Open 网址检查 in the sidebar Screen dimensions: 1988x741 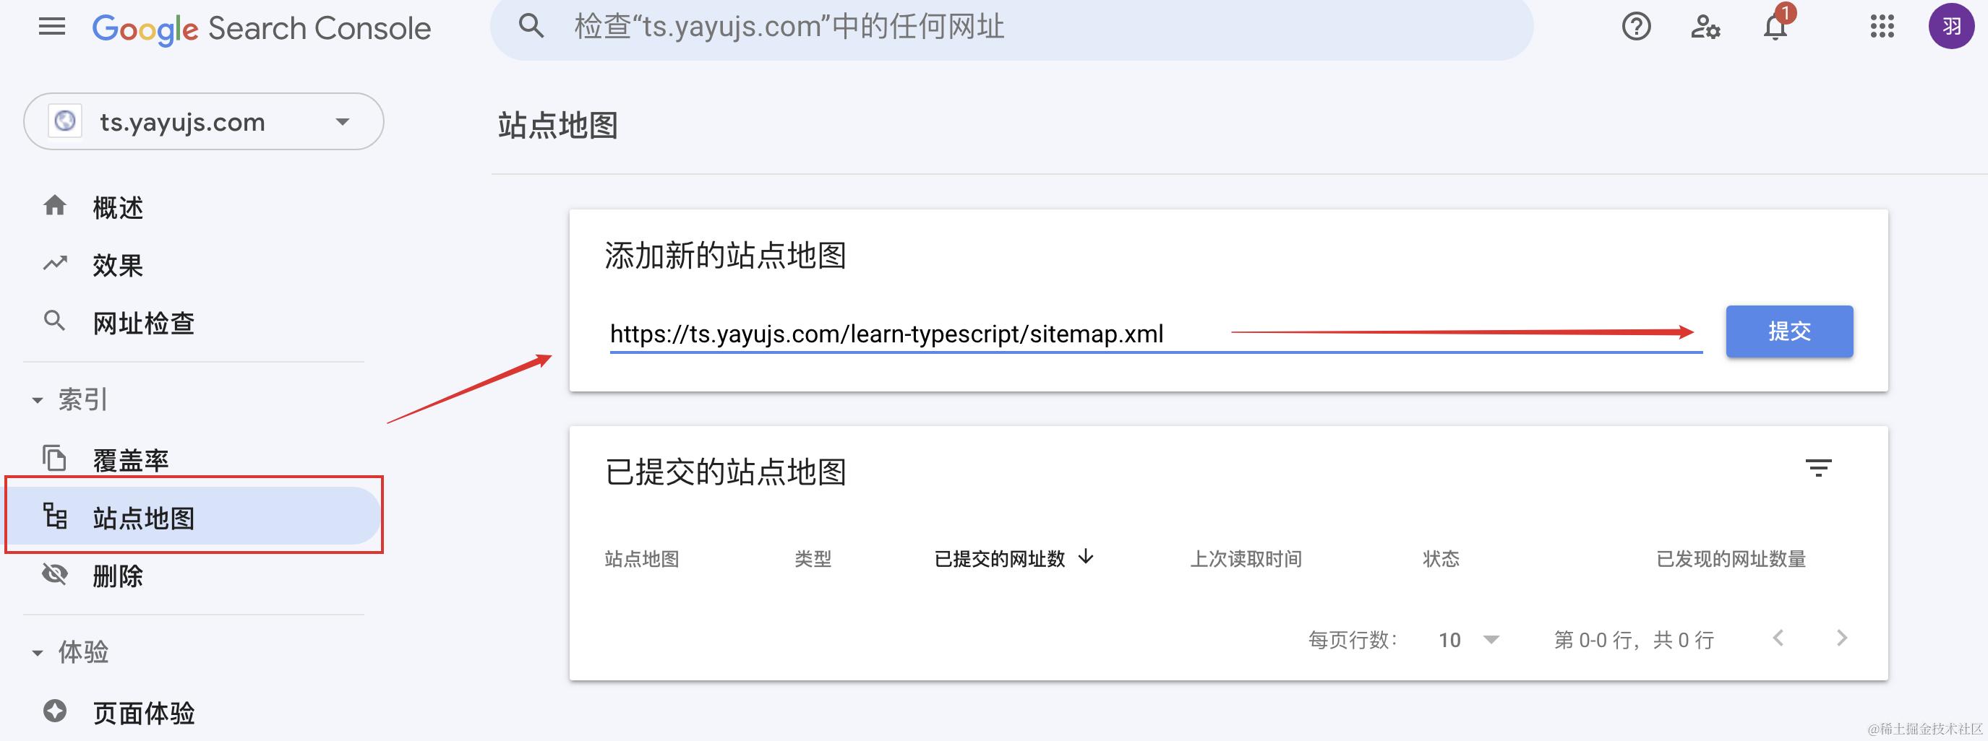[x=144, y=323]
